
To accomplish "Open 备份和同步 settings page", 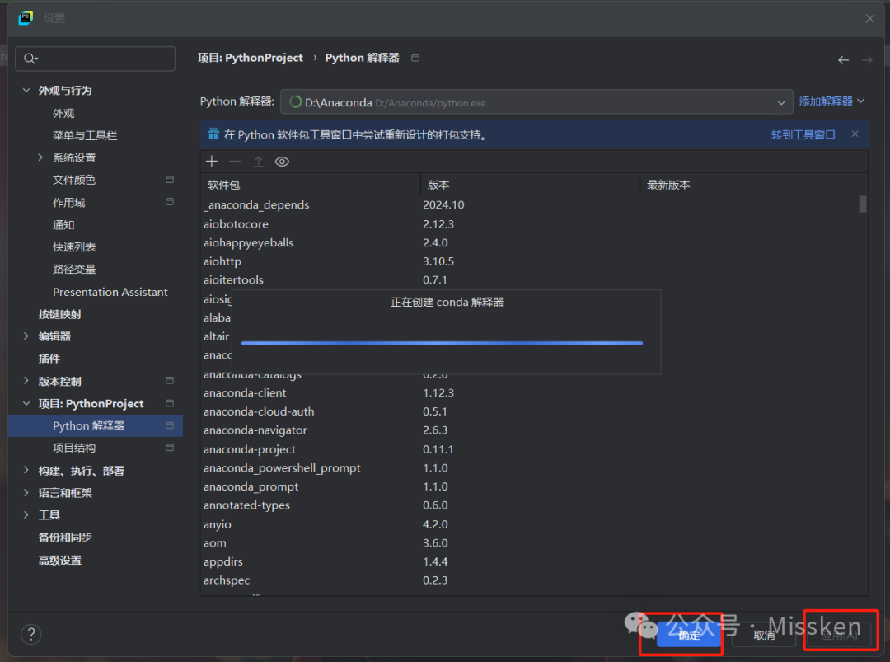I will [x=65, y=537].
